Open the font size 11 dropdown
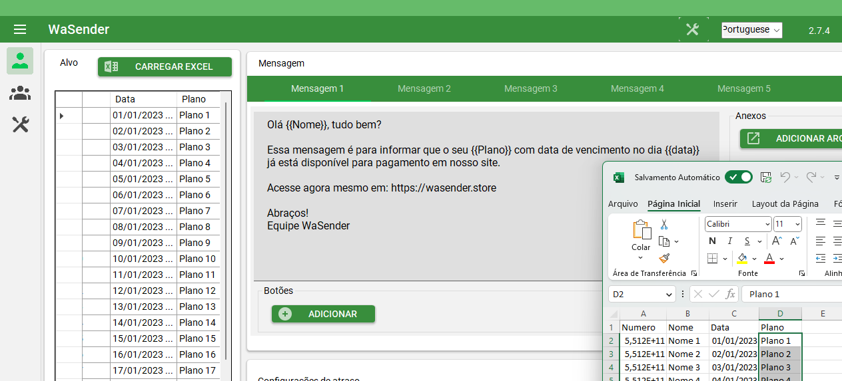This screenshot has width=842, height=381. pyautogui.click(x=797, y=224)
